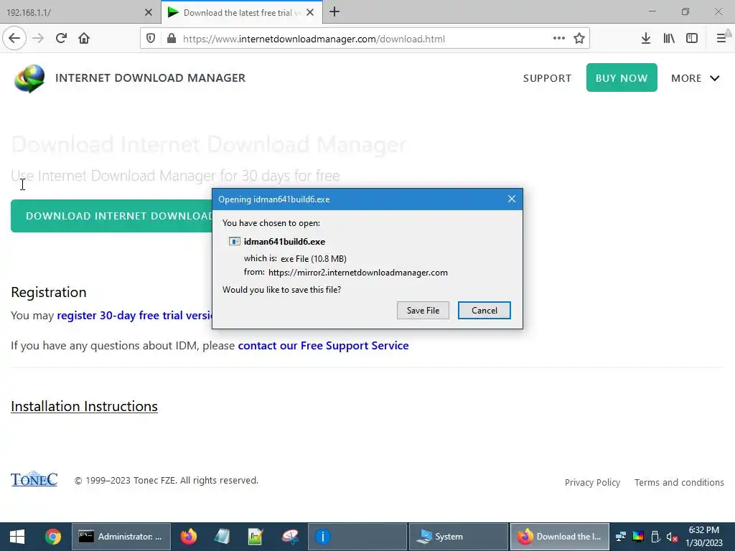This screenshot has height=551, width=735.
Task: Close the Opening idman641build6.exe dialog
Action: click(x=511, y=199)
